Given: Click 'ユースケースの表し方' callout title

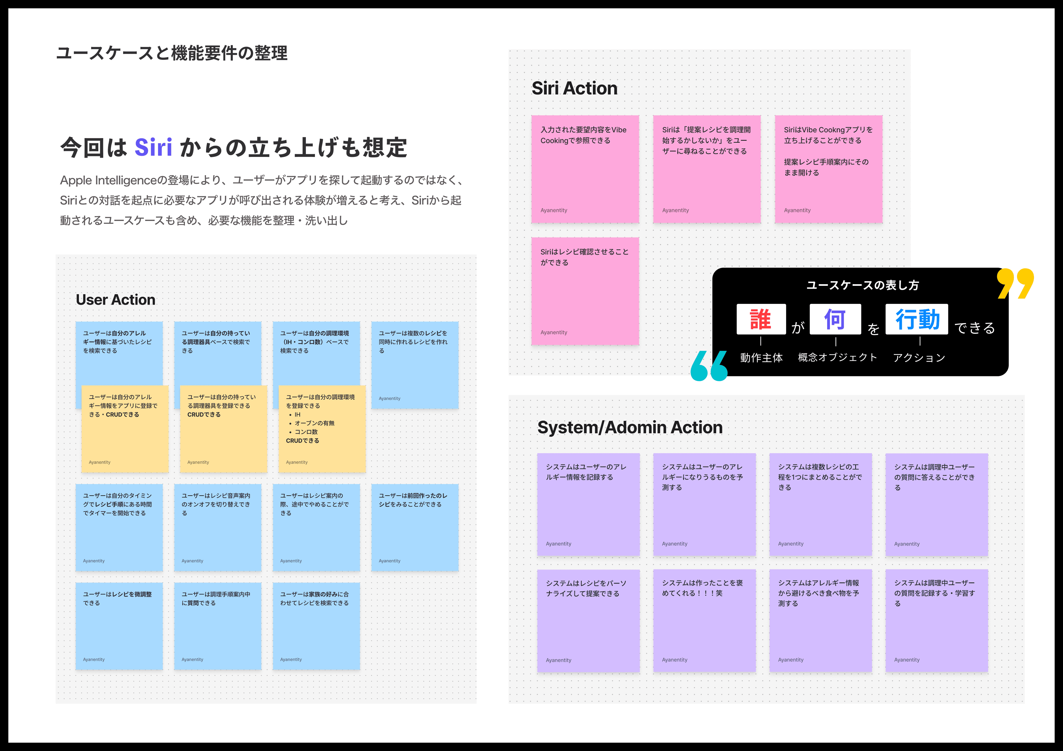Looking at the screenshot, I should pos(863,285).
